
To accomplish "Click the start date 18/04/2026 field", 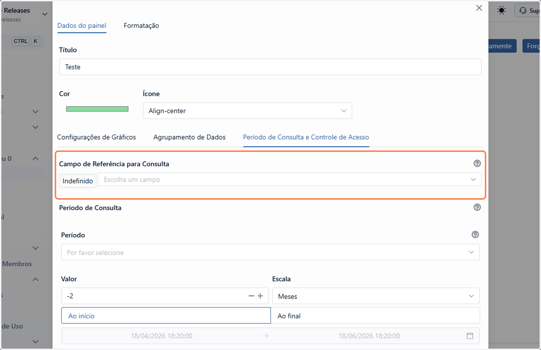I will pyautogui.click(x=162, y=336).
